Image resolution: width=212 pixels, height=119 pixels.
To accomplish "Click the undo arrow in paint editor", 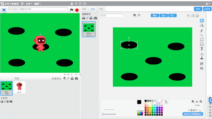I will [134, 15].
